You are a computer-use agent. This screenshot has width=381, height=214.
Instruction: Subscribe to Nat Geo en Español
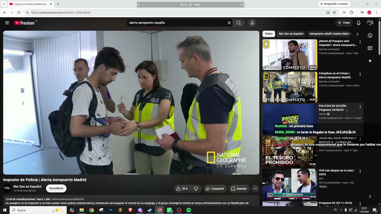(56, 188)
